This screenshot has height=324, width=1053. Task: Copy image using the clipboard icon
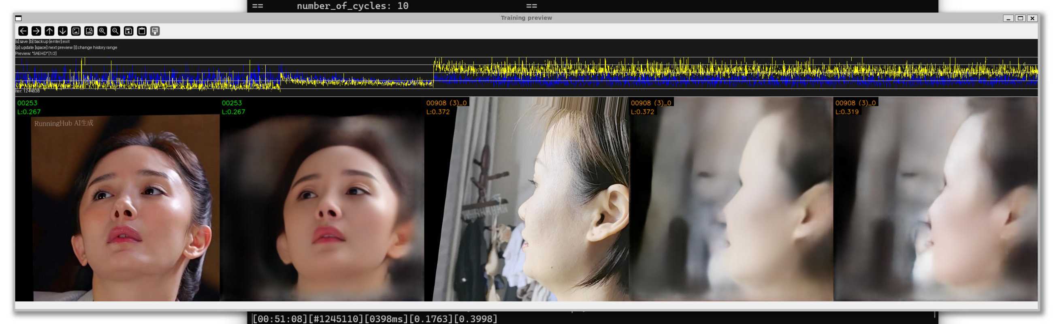coord(142,31)
